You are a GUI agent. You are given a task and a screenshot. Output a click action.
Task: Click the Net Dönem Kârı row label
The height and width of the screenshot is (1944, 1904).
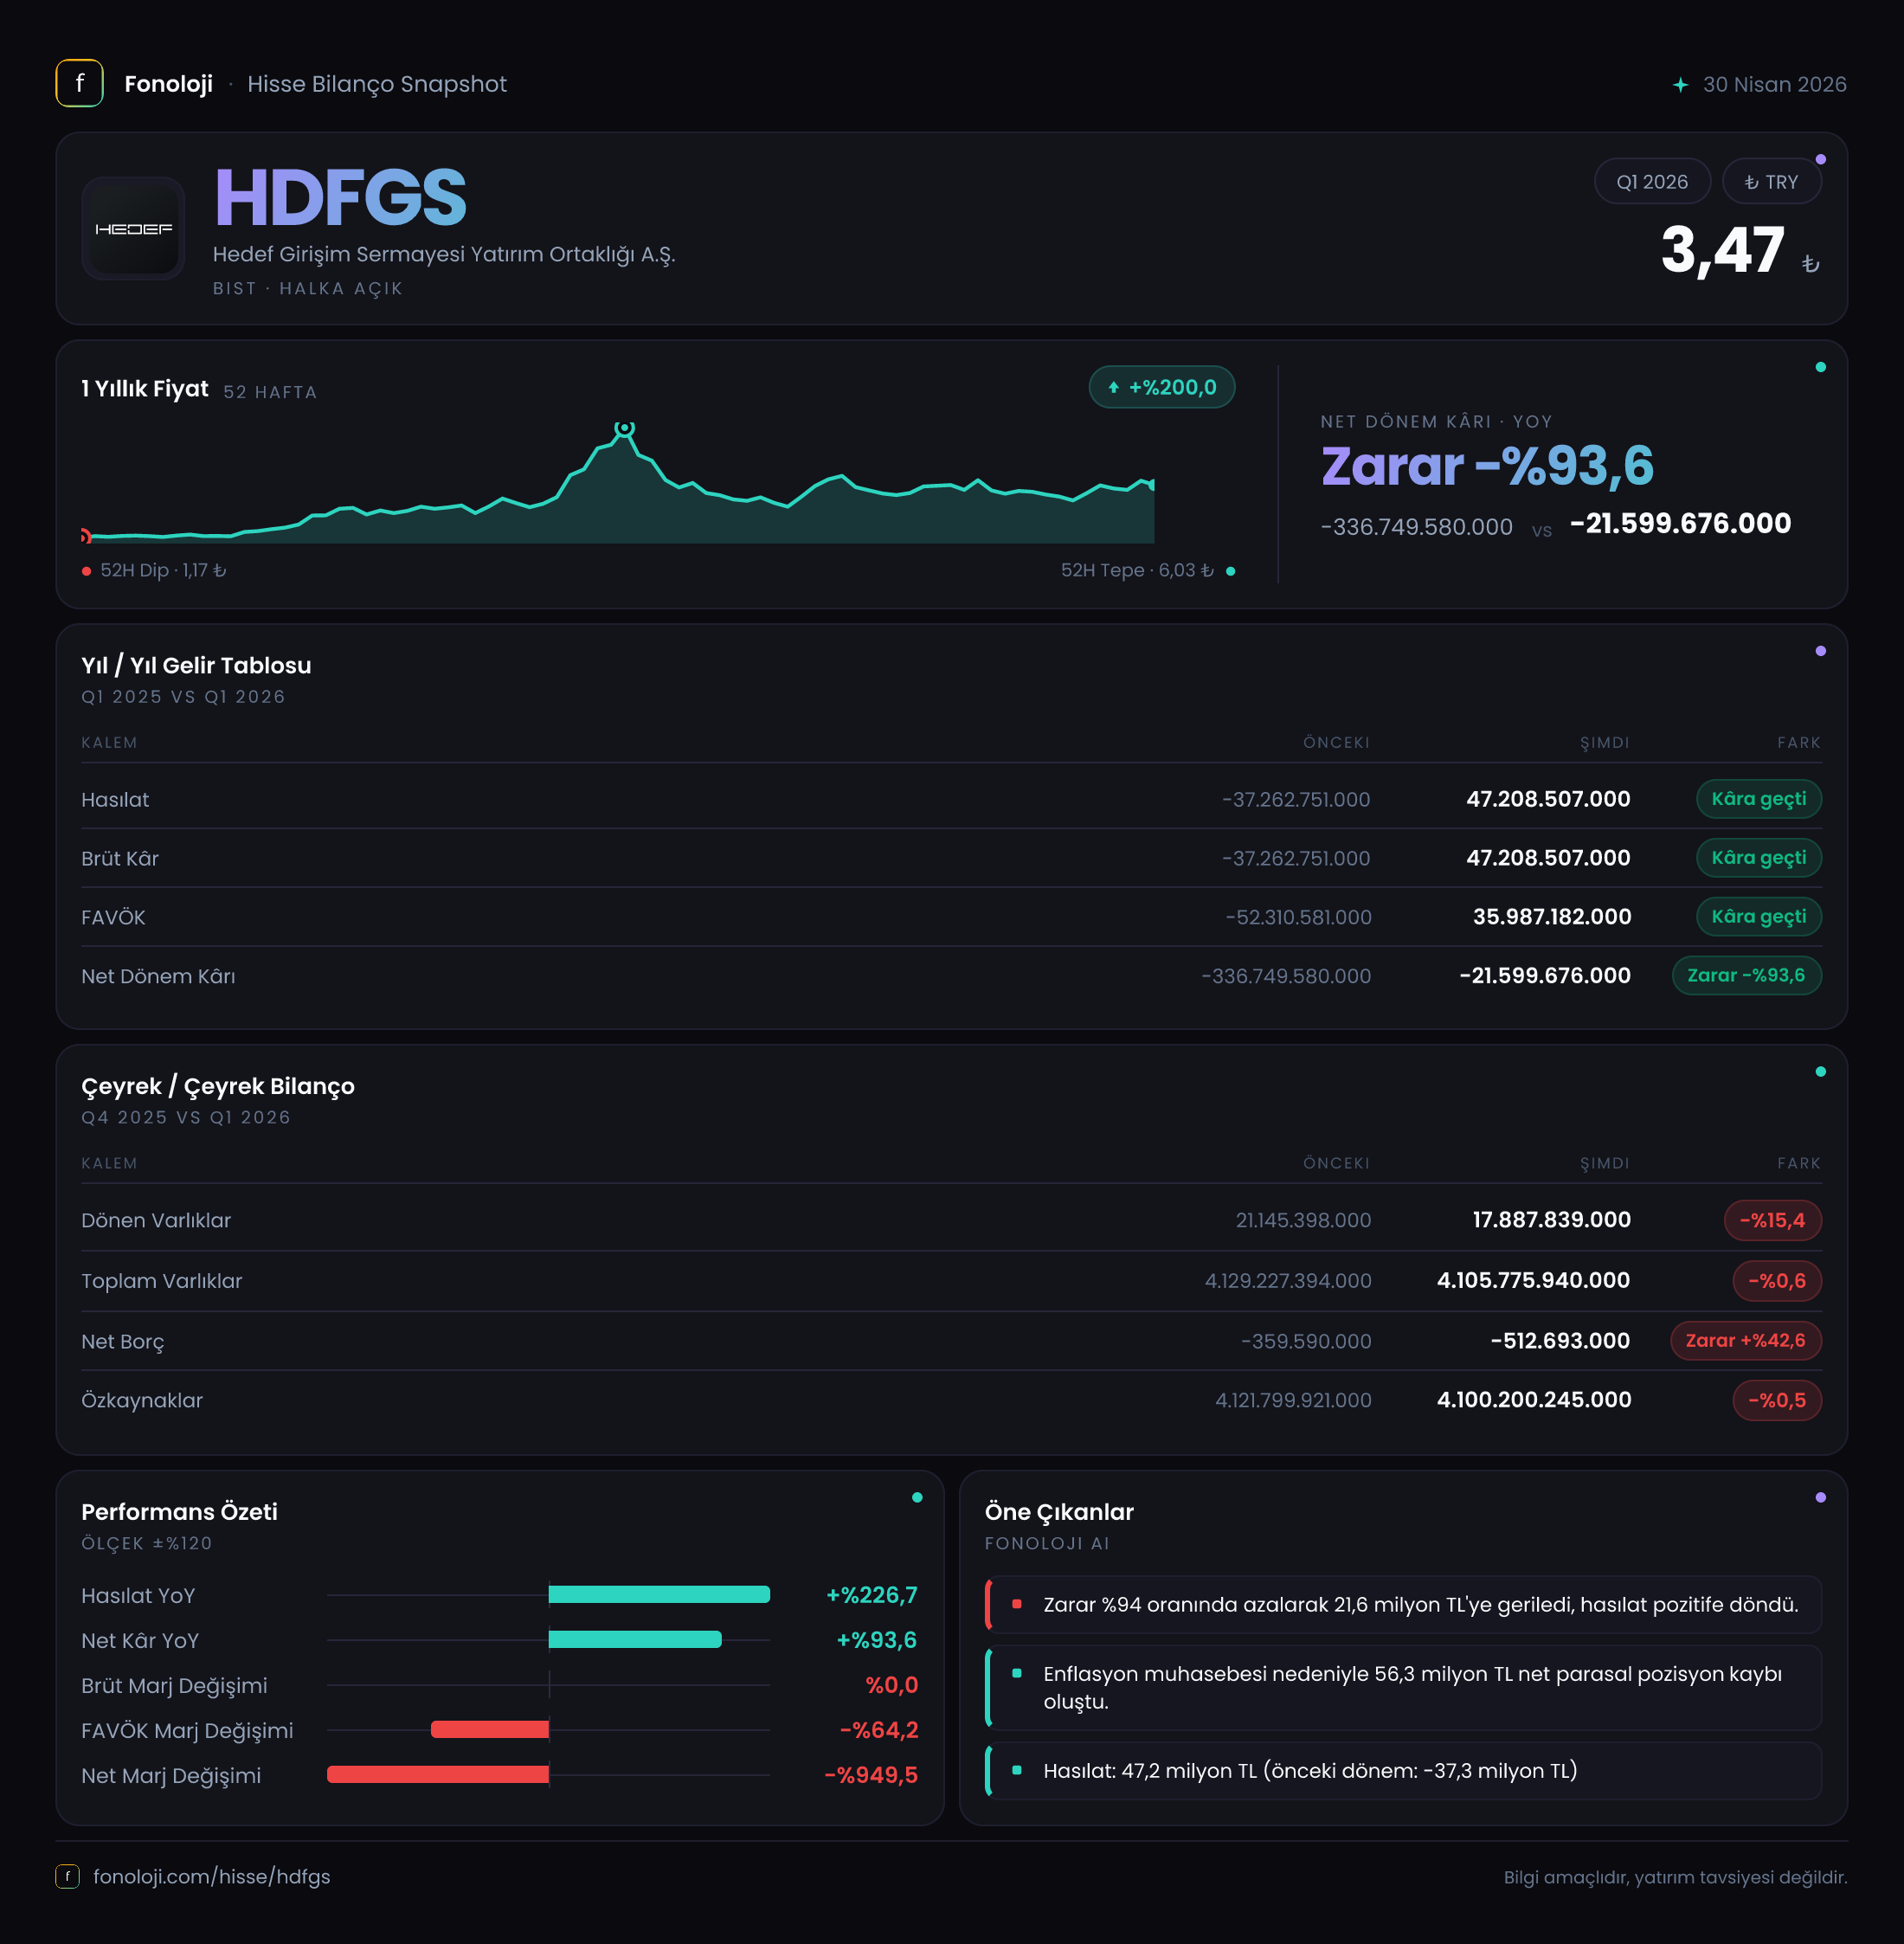pyautogui.click(x=158, y=976)
